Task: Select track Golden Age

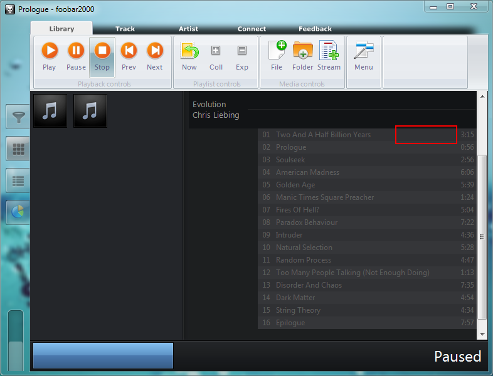Action: [x=366, y=185]
